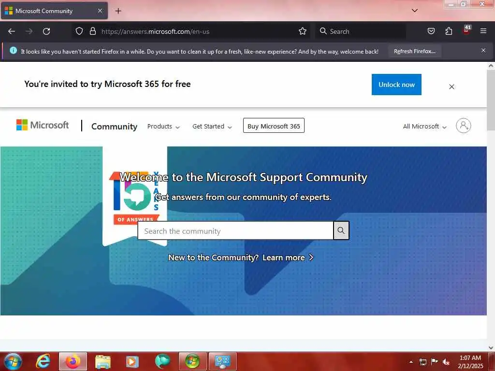Reload the page with the refresh icon
The image size is (495, 371).
46,31
